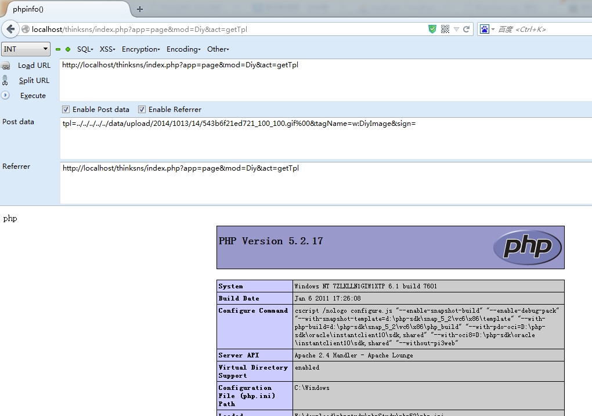Screen dimensions: 592x416
Task: Click the PHP logo image
Action: click(528, 247)
